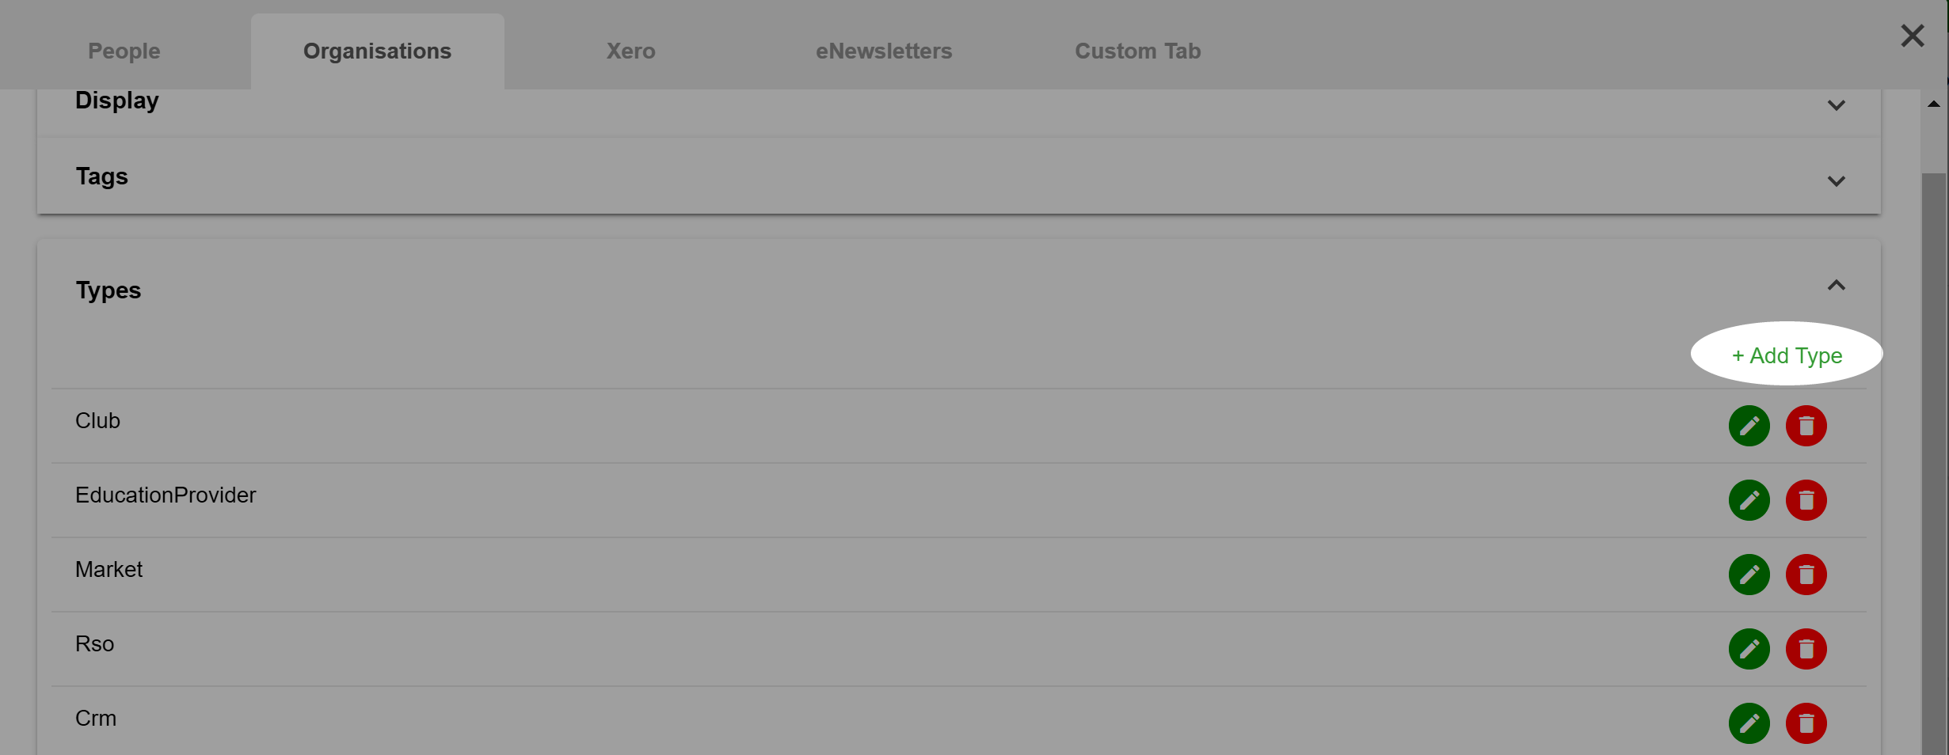This screenshot has width=1949, height=755.
Task: Click the scrollbar up arrow
Action: [1933, 104]
